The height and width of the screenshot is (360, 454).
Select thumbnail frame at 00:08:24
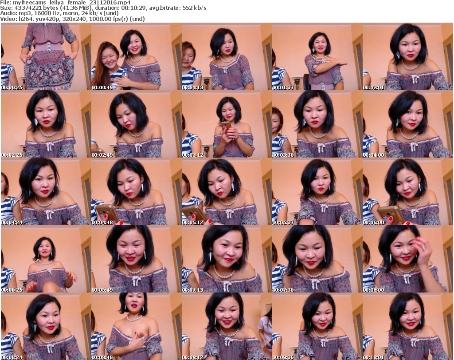pos(46,326)
